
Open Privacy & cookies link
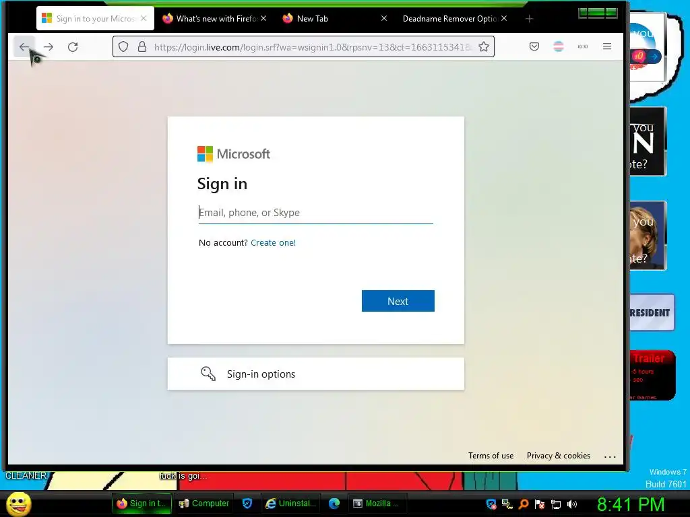(x=559, y=456)
